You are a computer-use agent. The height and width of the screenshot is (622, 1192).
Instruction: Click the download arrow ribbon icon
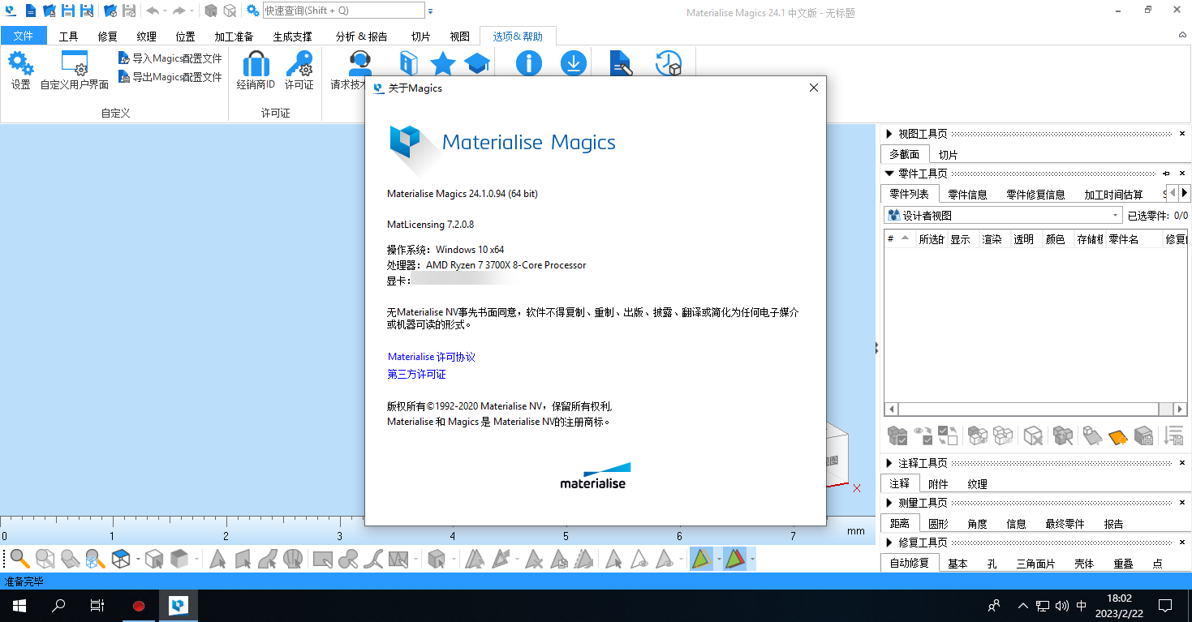(x=574, y=63)
